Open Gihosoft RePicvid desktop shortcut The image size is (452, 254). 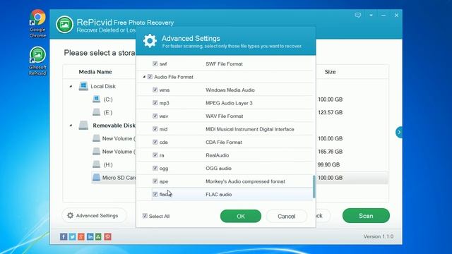pos(37,61)
